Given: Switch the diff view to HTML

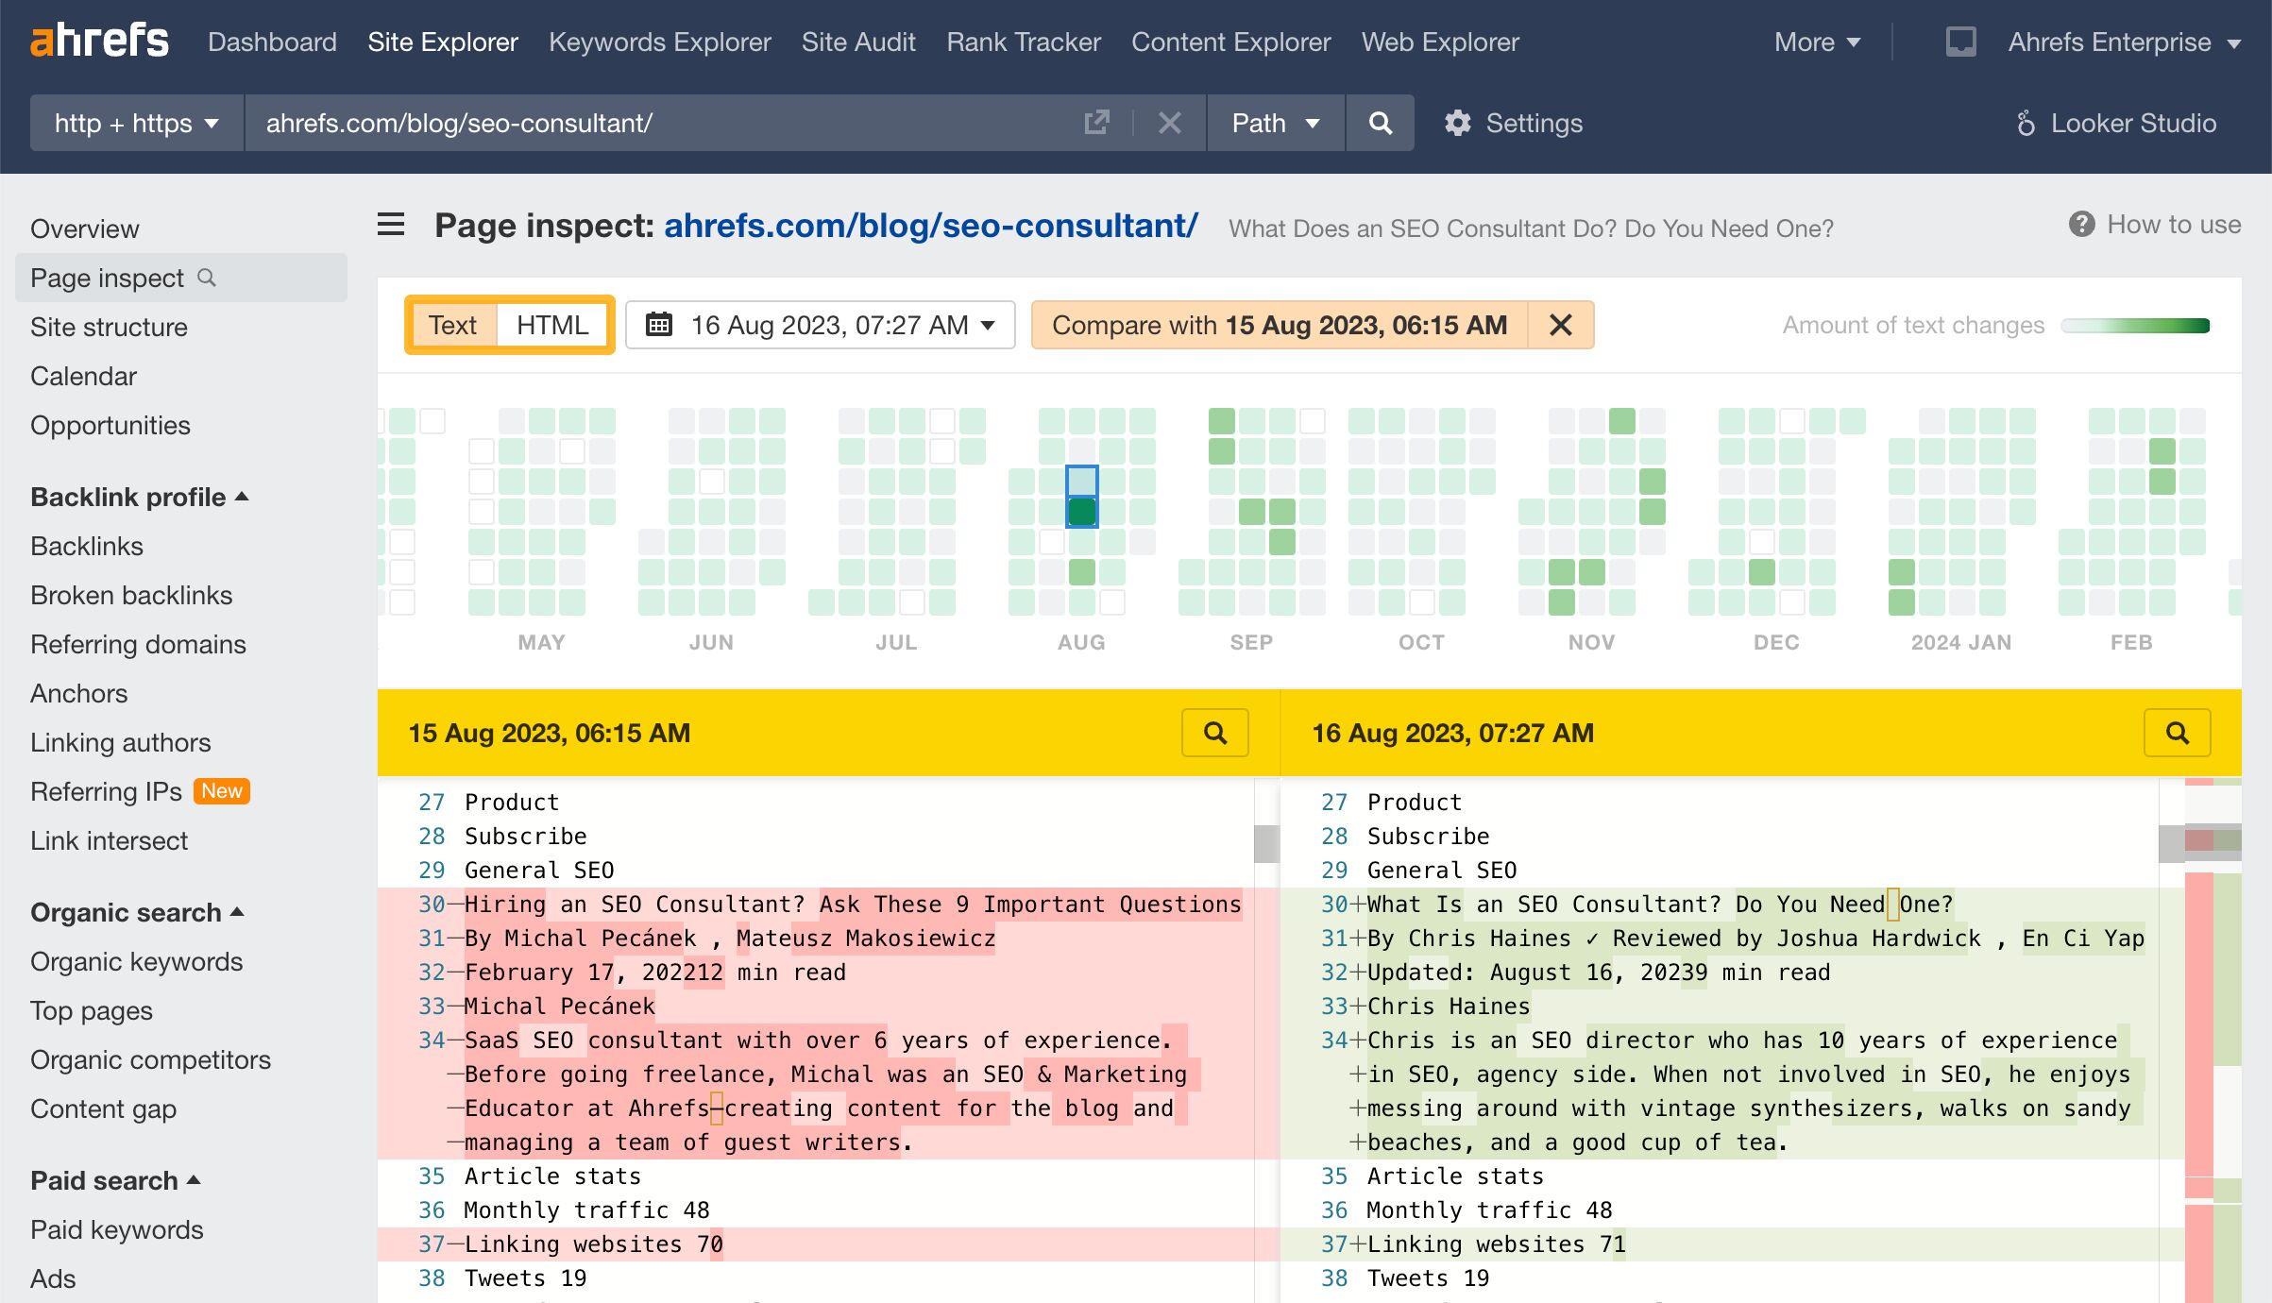Looking at the screenshot, I should (552, 325).
